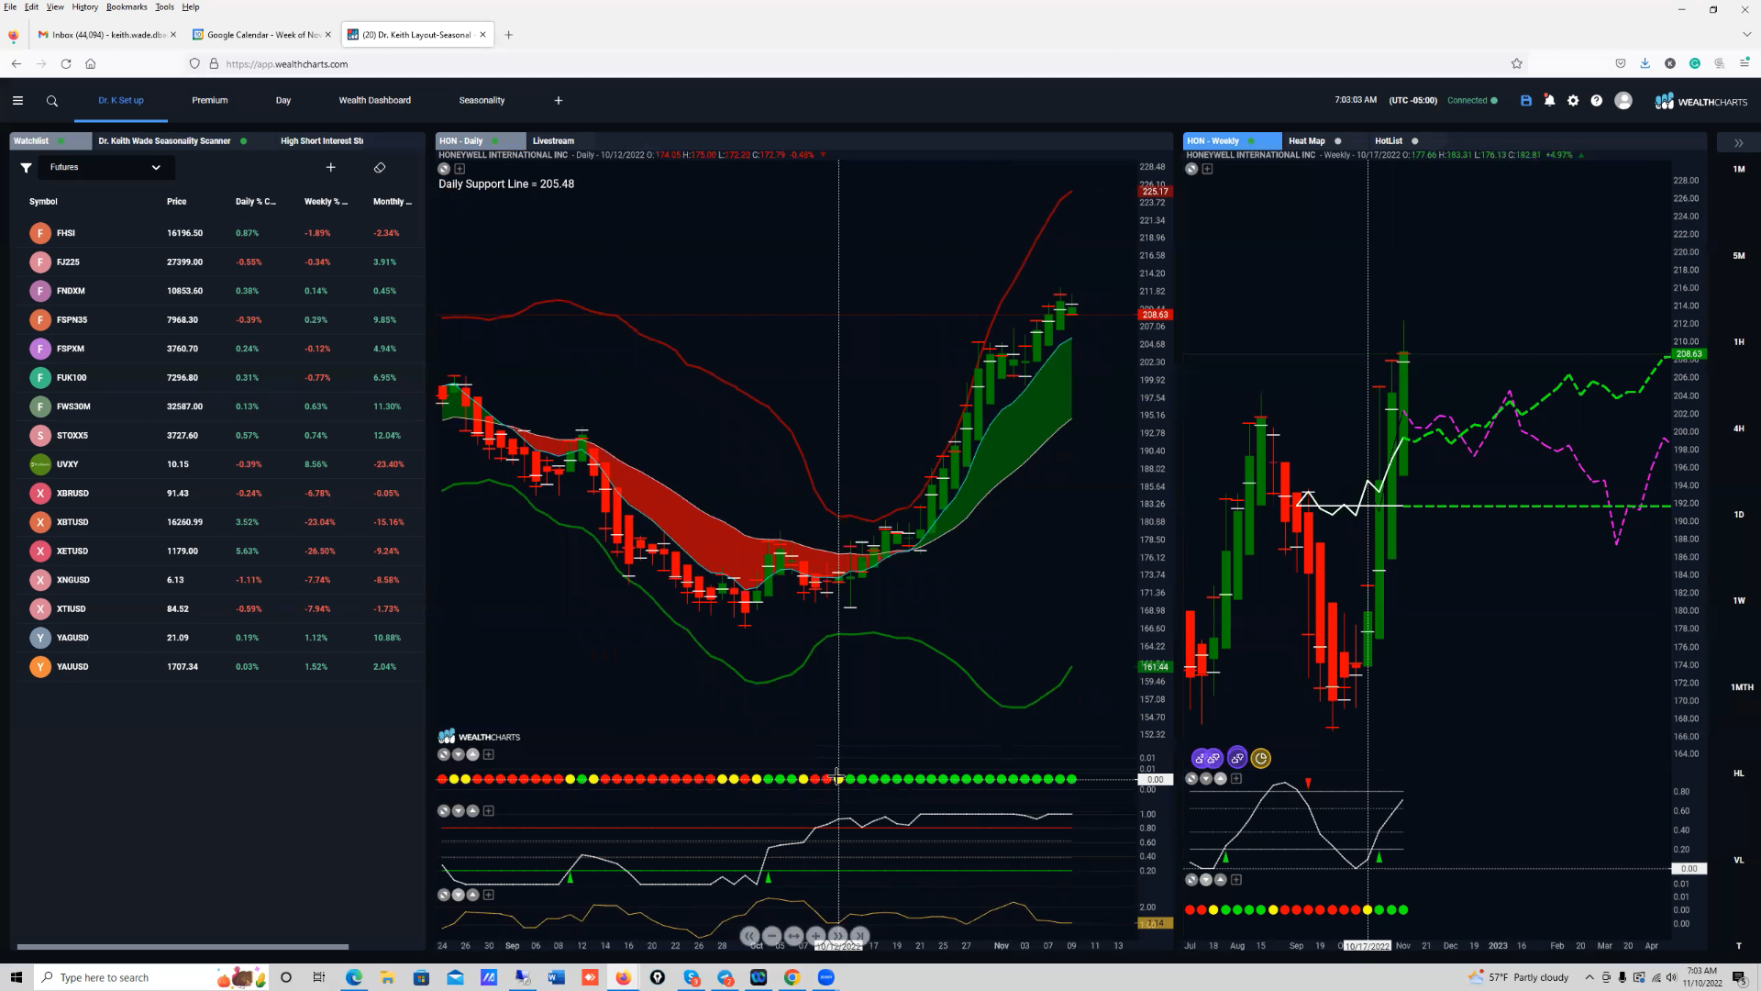
Task: Open the Futures watchlist dropdown
Action: point(105,168)
